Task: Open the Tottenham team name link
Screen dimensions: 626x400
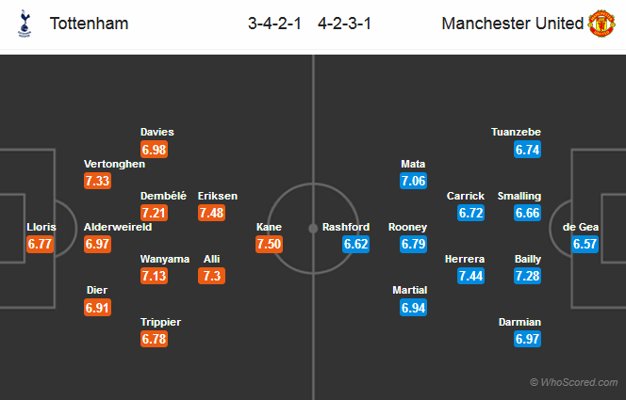Action: (89, 24)
